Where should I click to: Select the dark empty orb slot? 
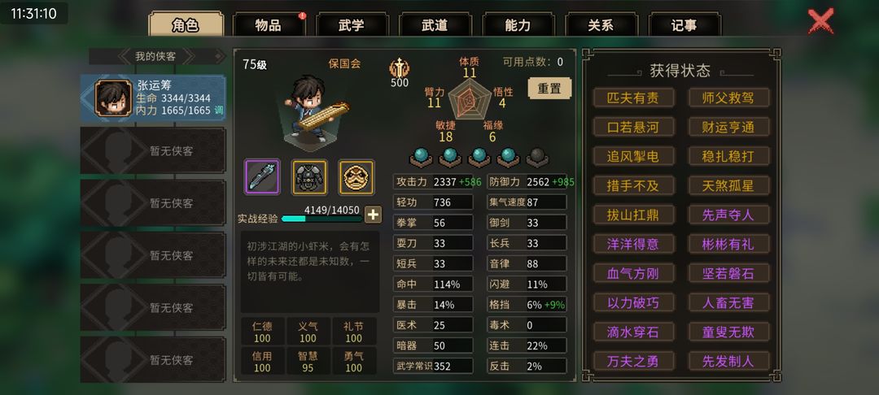[537, 157]
